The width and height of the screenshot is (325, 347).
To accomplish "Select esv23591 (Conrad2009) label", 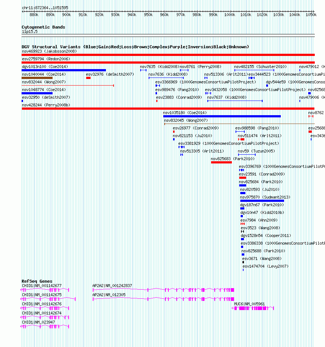I will [x=262, y=174].
